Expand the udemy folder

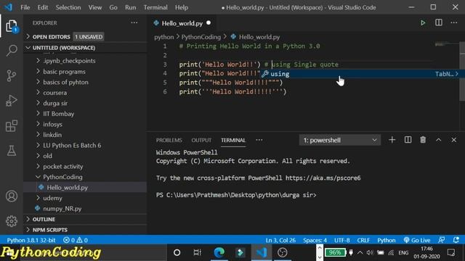(85, 198)
